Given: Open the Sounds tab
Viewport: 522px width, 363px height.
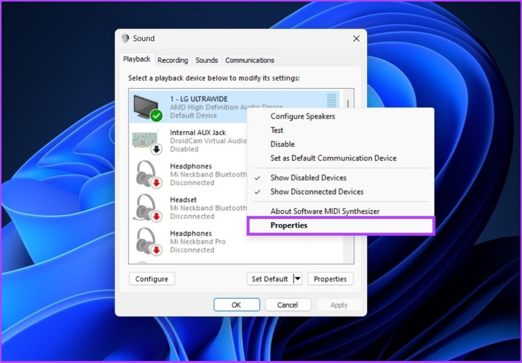Looking at the screenshot, I should (206, 60).
